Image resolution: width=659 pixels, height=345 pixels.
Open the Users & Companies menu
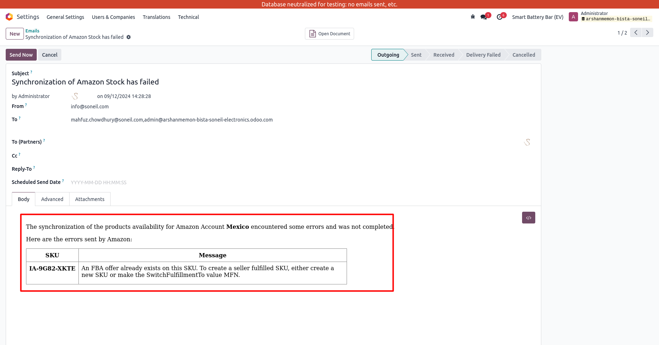tap(113, 17)
